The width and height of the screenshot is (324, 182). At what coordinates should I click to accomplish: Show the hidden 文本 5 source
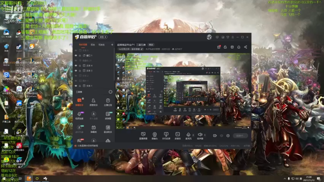pos(76,50)
